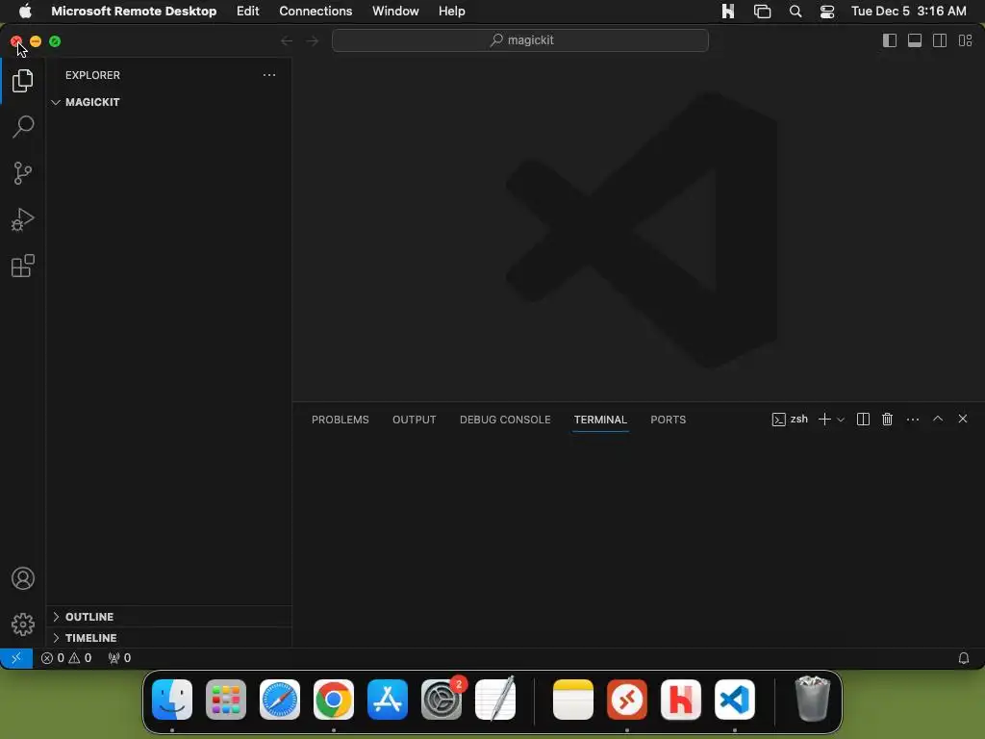Switch to the DEBUG CONSOLE tab
985x739 pixels.
(504, 420)
